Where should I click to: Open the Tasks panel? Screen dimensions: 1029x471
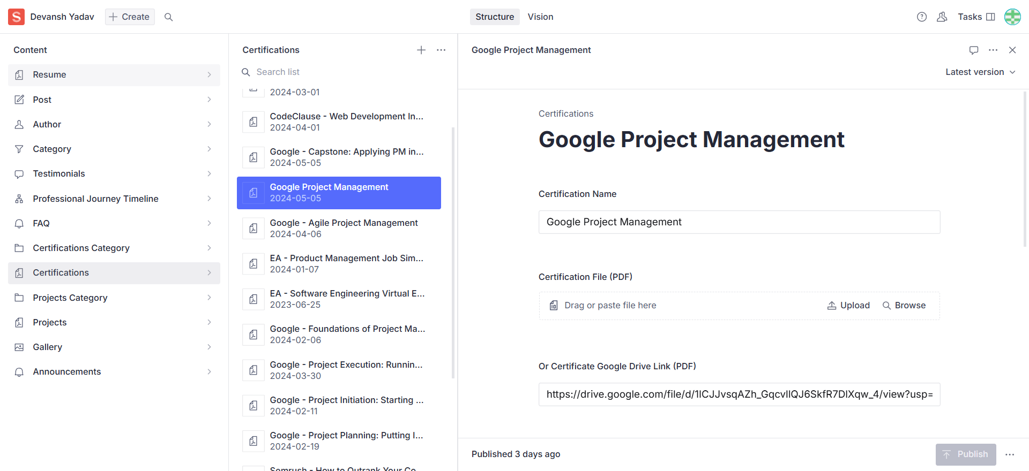pyautogui.click(x=976, y=17)
